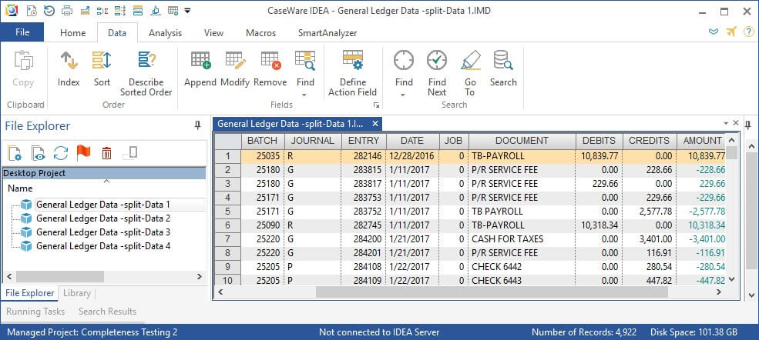The width and height of the screenshot is (759, 340).
Task: Click the history clock icon in quick access toolbar
Action: 49,10
